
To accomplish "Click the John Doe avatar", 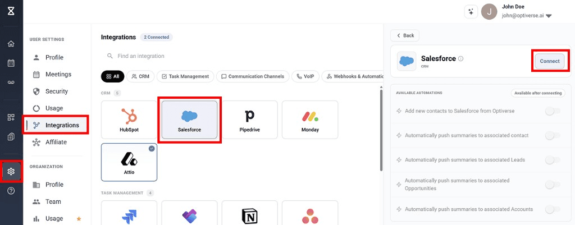I will click(489, 12).
